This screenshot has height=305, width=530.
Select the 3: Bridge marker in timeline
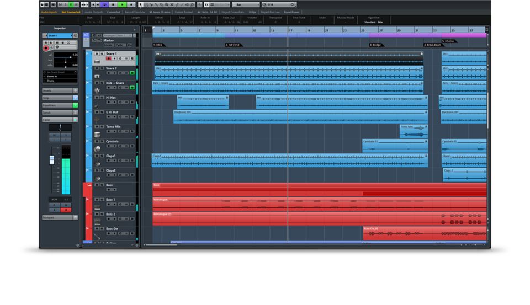point(376,45)
